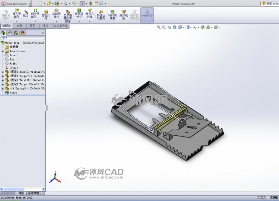The image size is (279, 201).
Task: Enable the Section View tool
Action: (175, 27)
